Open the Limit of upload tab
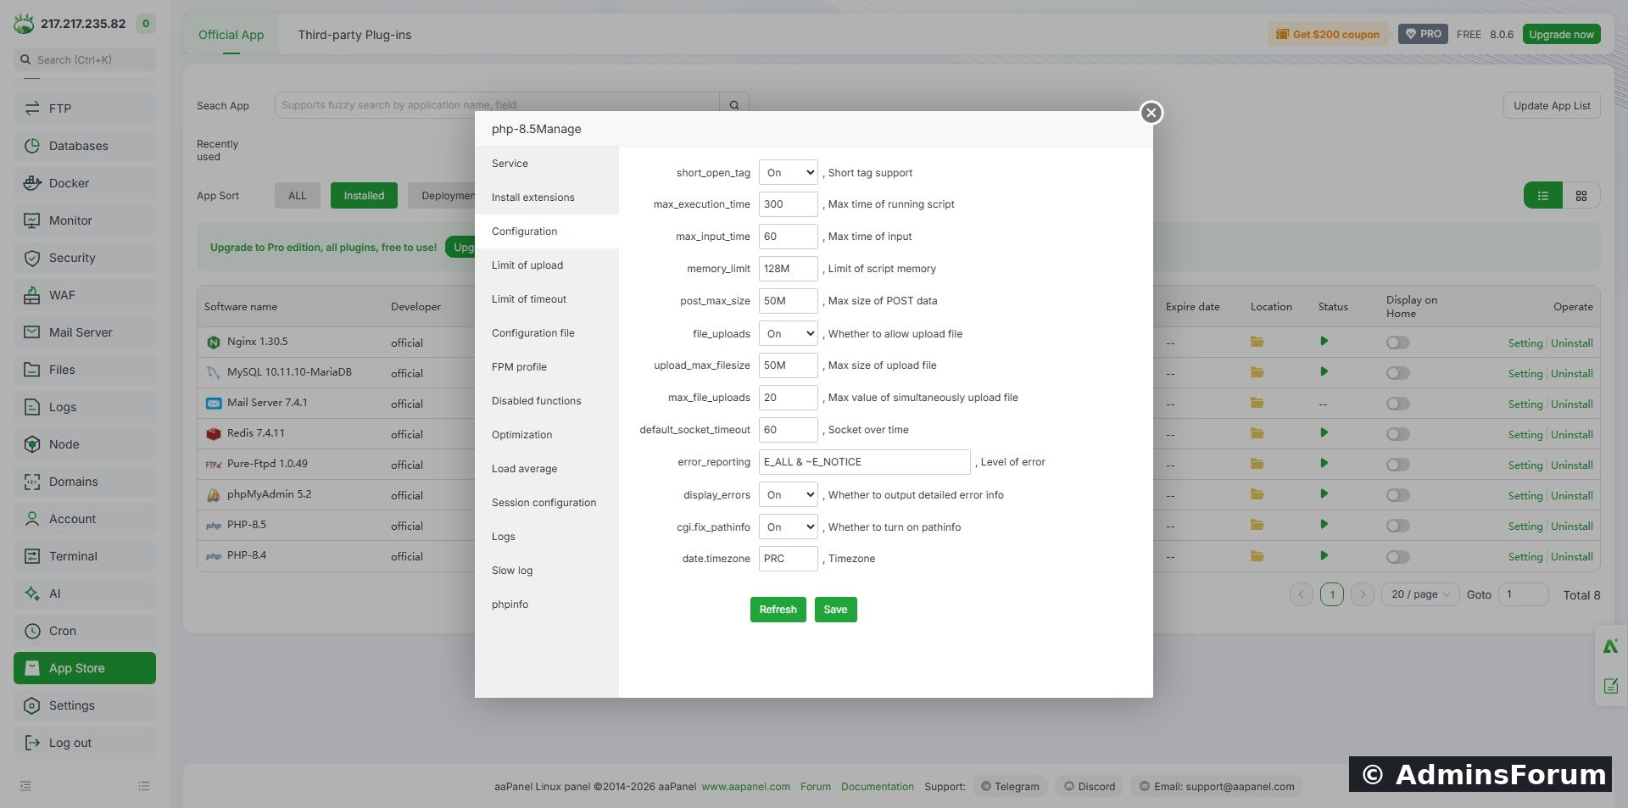The width and height of the screenshot is (1628, 808). pyautogui.click(x=547, y=265)
